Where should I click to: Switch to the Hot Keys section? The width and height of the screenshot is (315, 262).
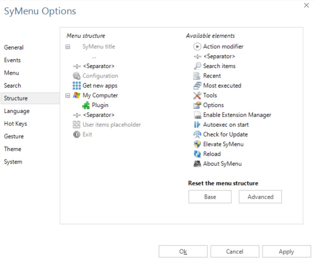tap(16, 124)
